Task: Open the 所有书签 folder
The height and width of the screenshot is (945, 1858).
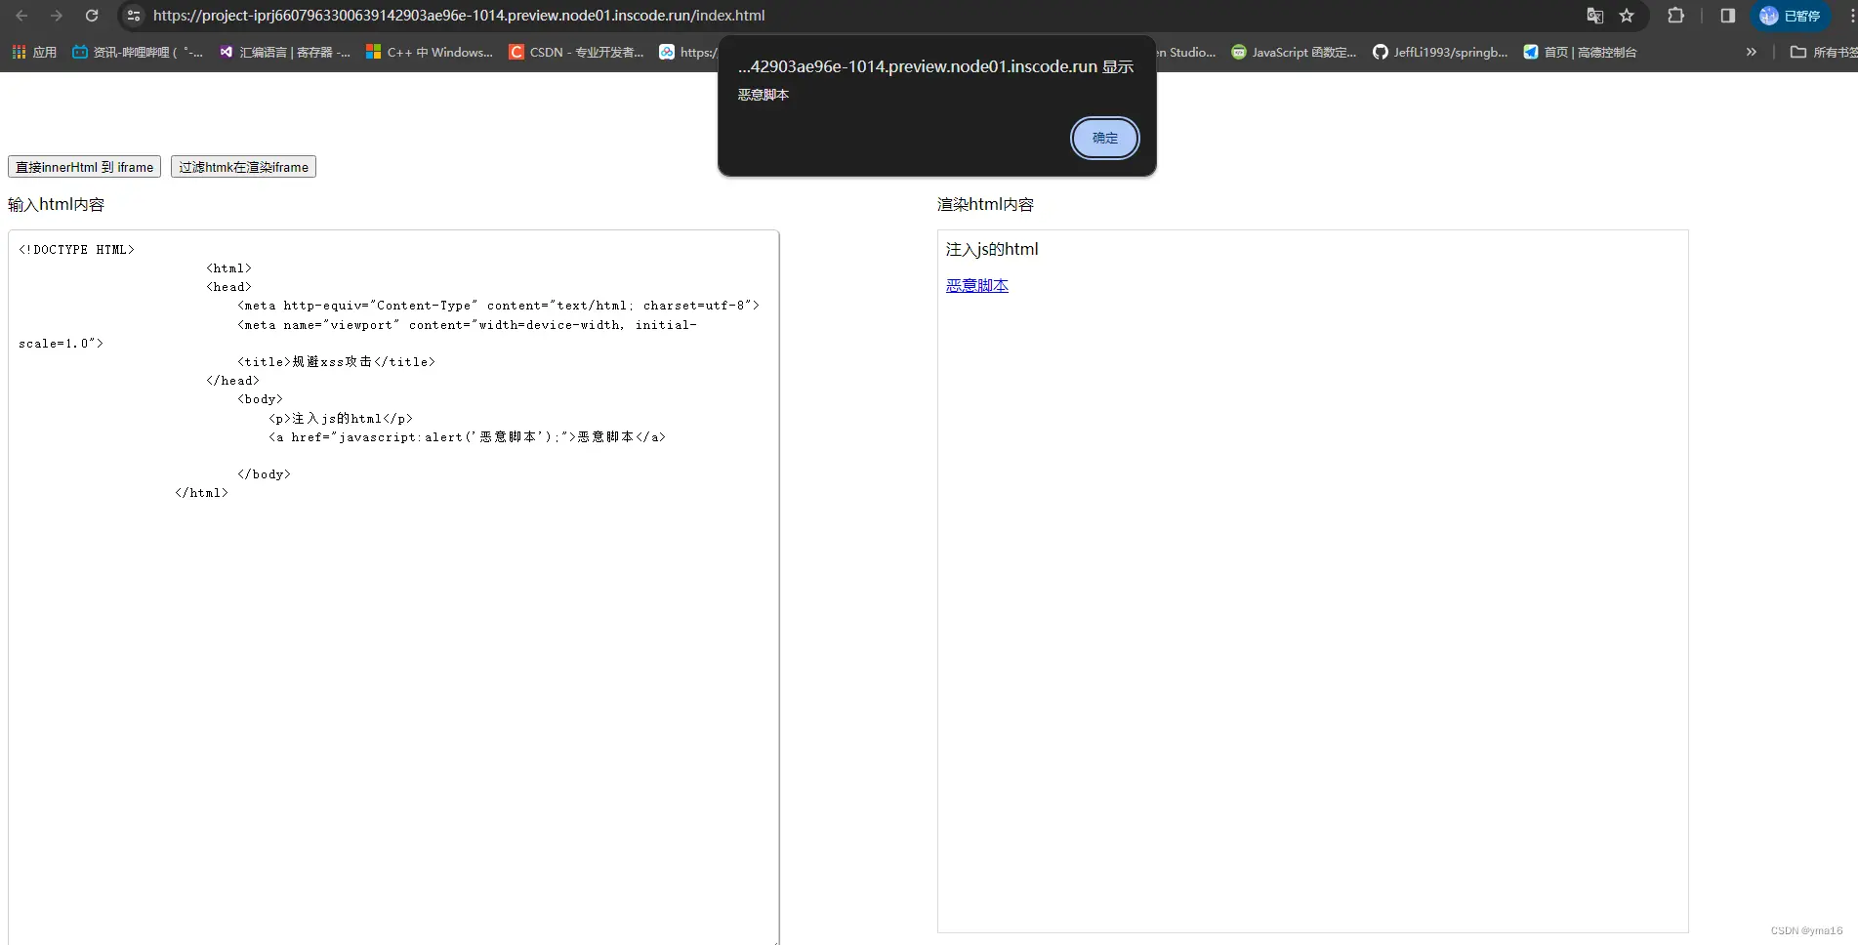Action: [x=1823, y=52]
